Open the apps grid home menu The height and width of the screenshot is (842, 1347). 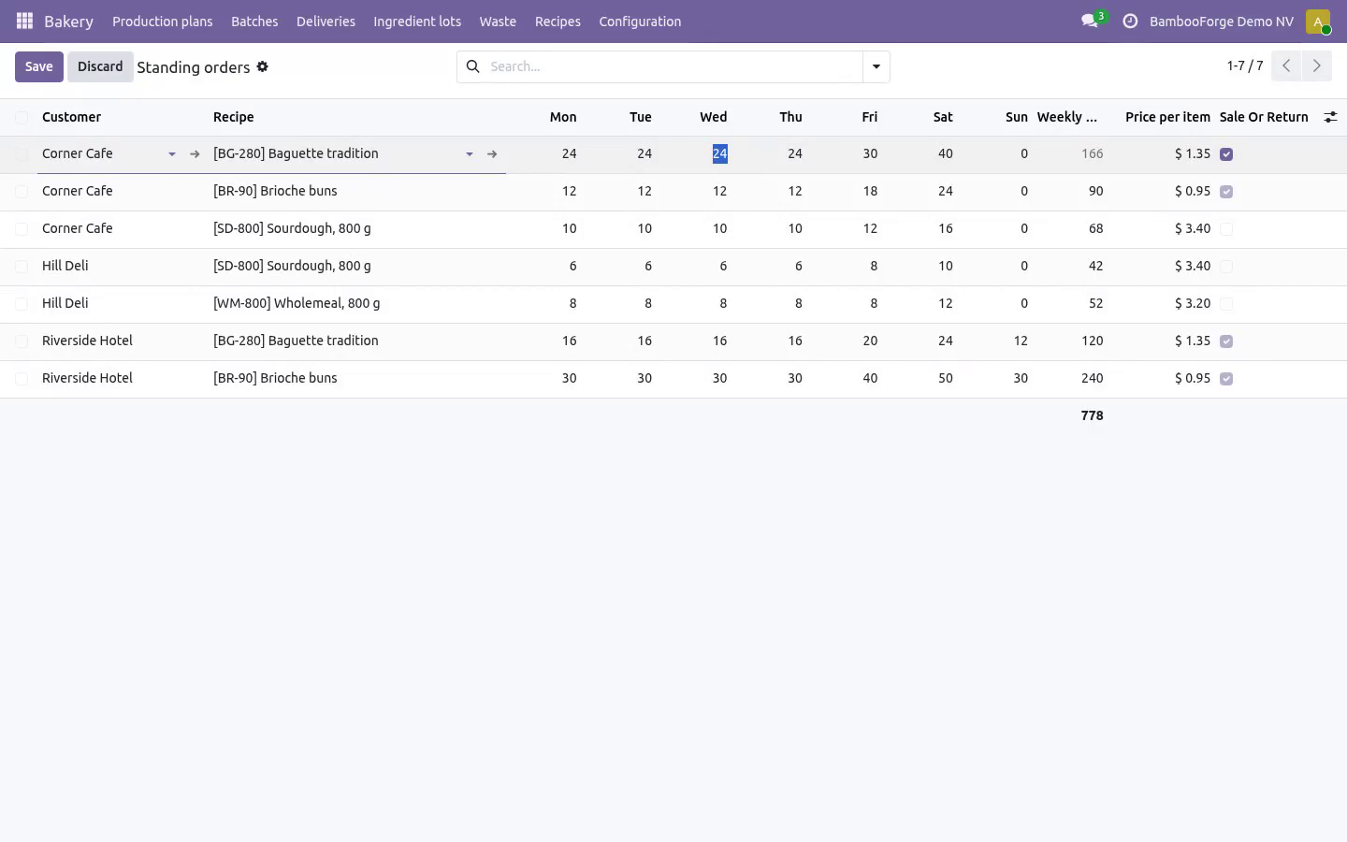25,21
